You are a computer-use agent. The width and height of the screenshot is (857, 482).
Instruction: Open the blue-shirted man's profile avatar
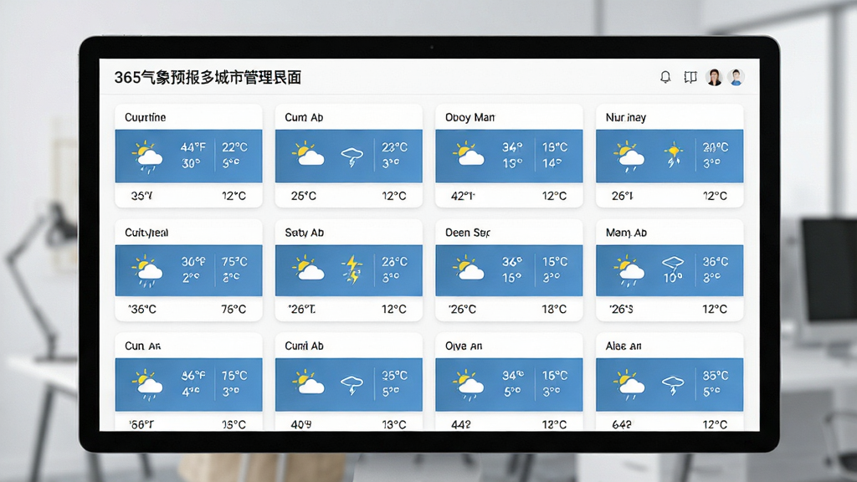pos(736,77)
